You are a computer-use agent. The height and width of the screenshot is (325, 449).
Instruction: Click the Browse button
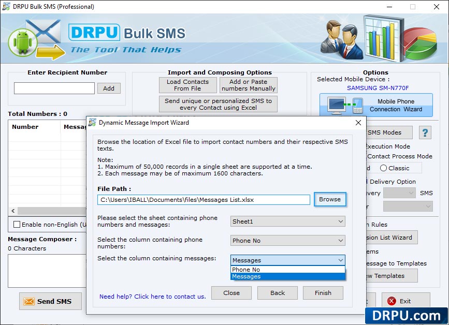pos(330,199)
